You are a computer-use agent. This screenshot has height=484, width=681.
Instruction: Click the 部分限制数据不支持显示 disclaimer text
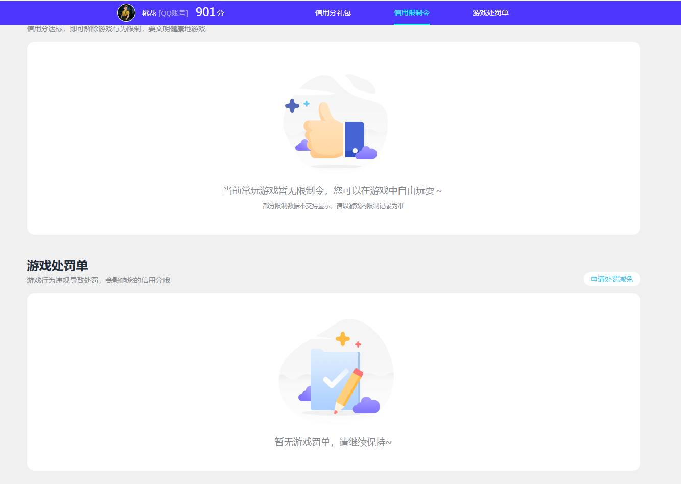pos(333,206)
